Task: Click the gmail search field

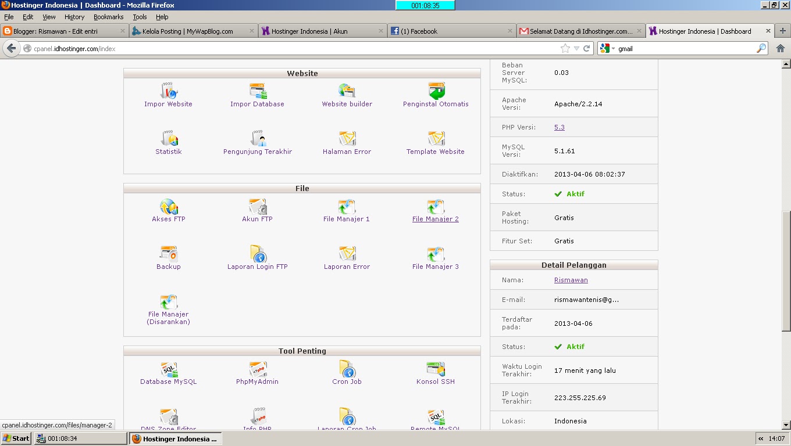Action: (x=685, y=49)
